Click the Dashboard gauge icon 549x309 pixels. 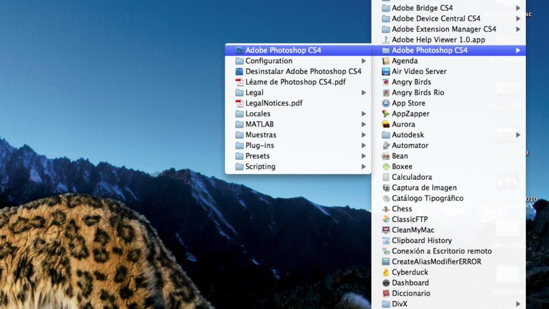point(385,283)
